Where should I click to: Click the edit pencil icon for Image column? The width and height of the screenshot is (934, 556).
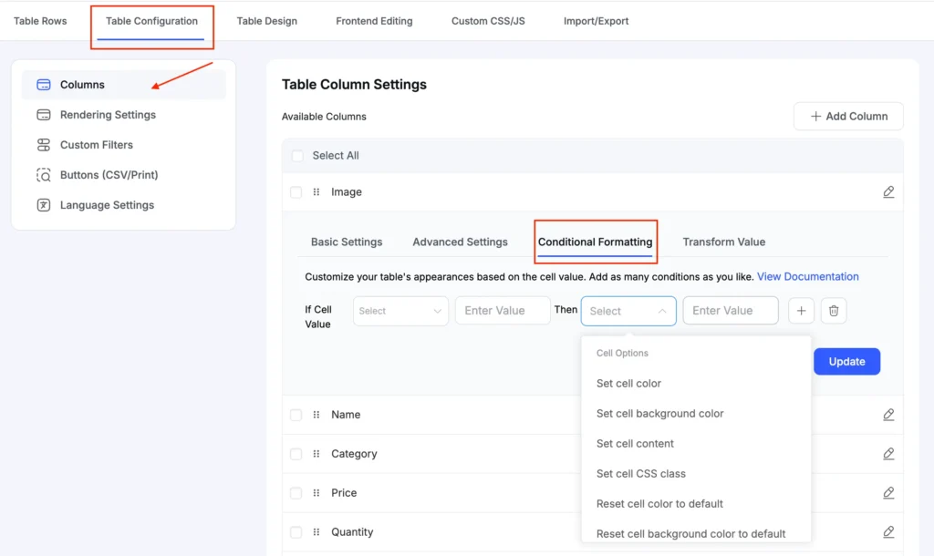pyautogui.click(x=888, y=192)
